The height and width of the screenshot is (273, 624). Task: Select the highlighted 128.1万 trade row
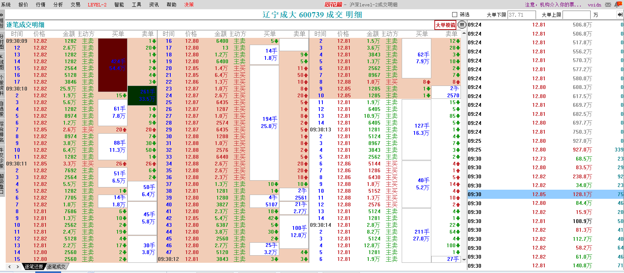[x=545, y=194]
